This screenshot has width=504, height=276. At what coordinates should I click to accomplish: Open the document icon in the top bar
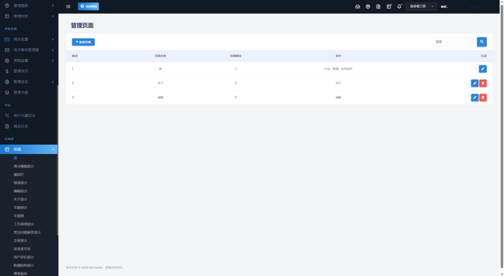point(378,6)
